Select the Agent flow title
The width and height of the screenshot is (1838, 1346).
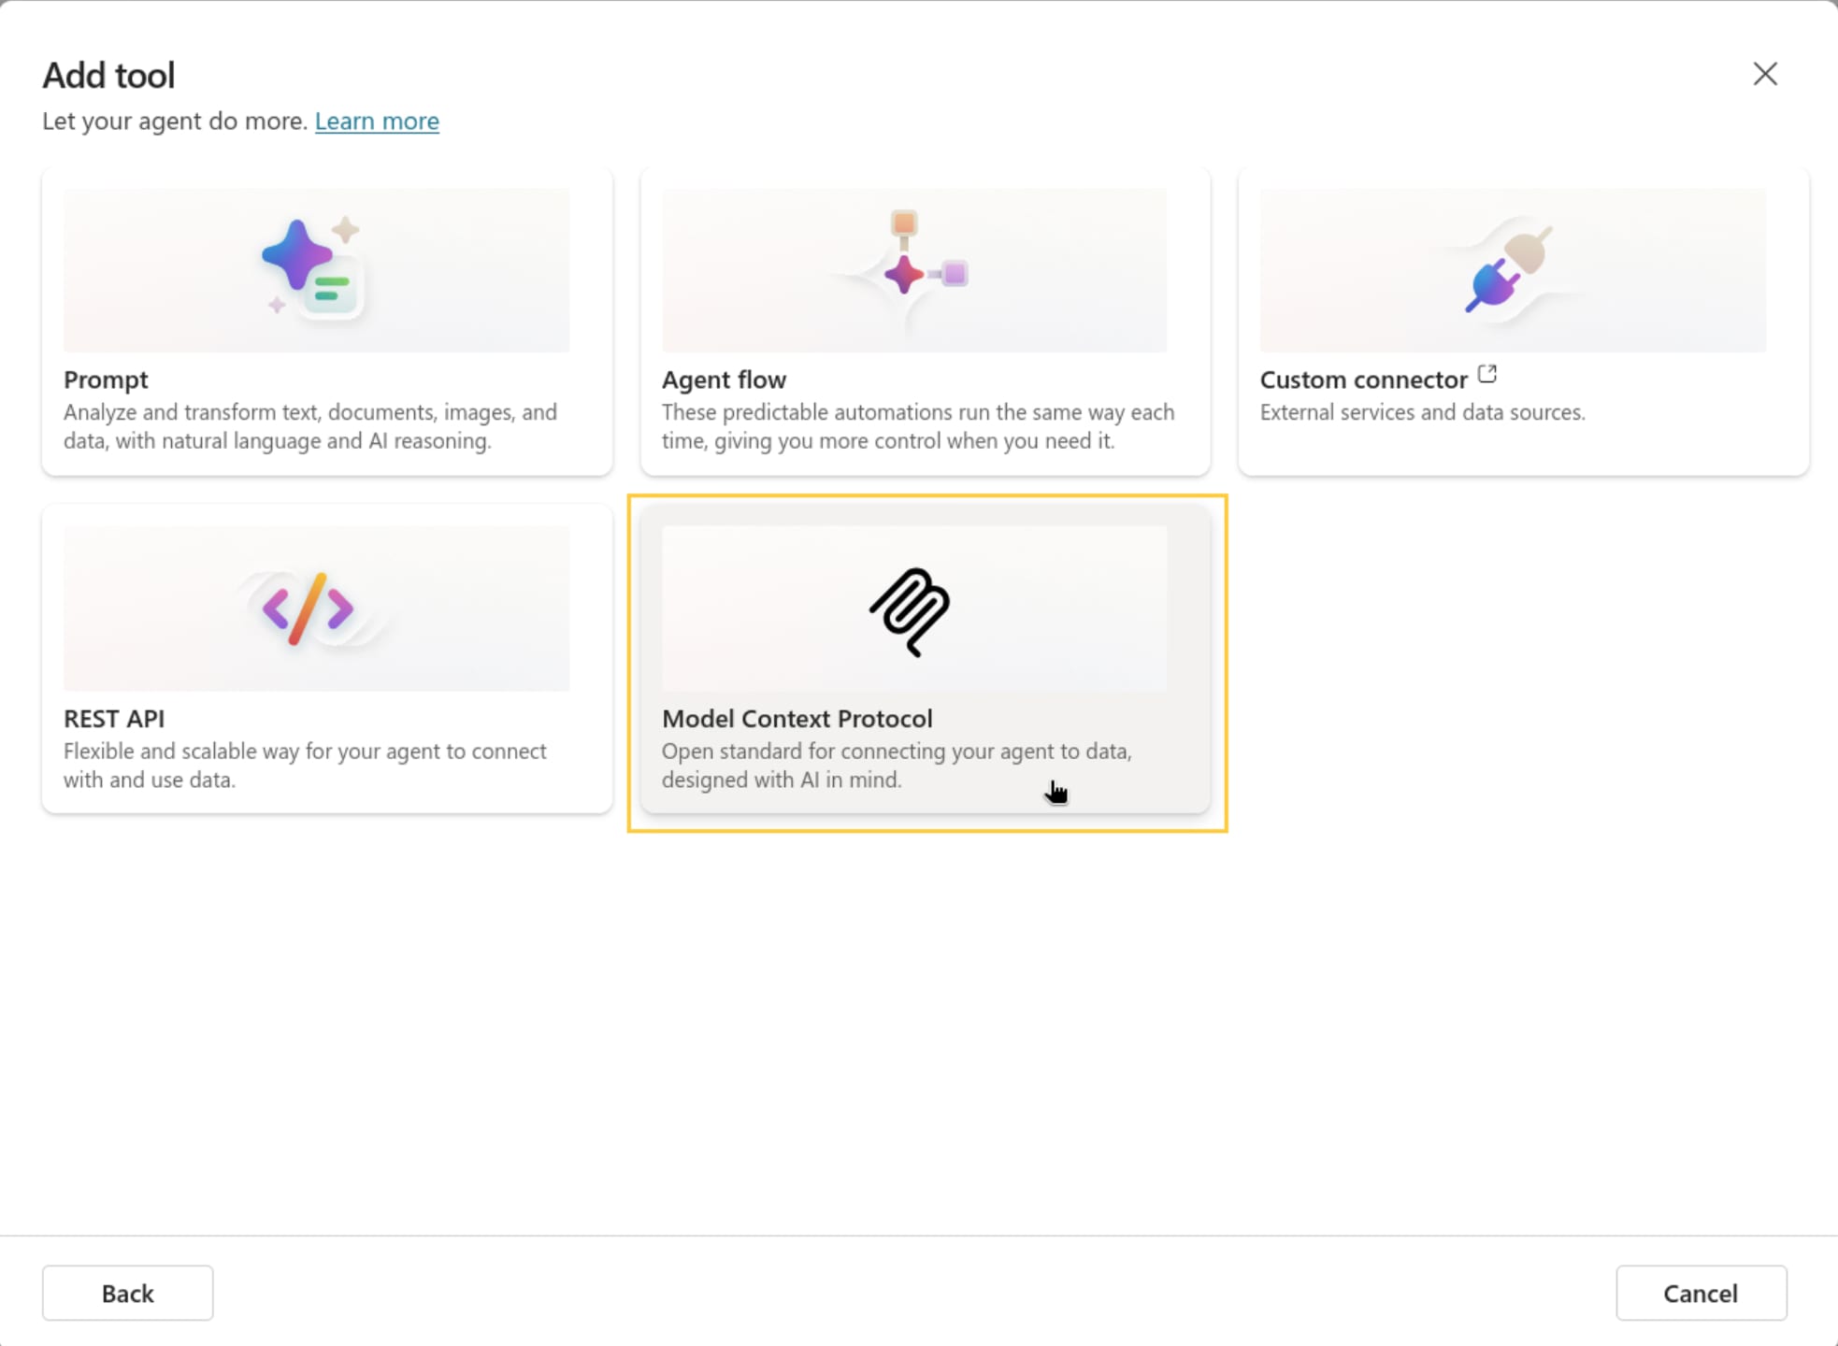click(724, 379)
